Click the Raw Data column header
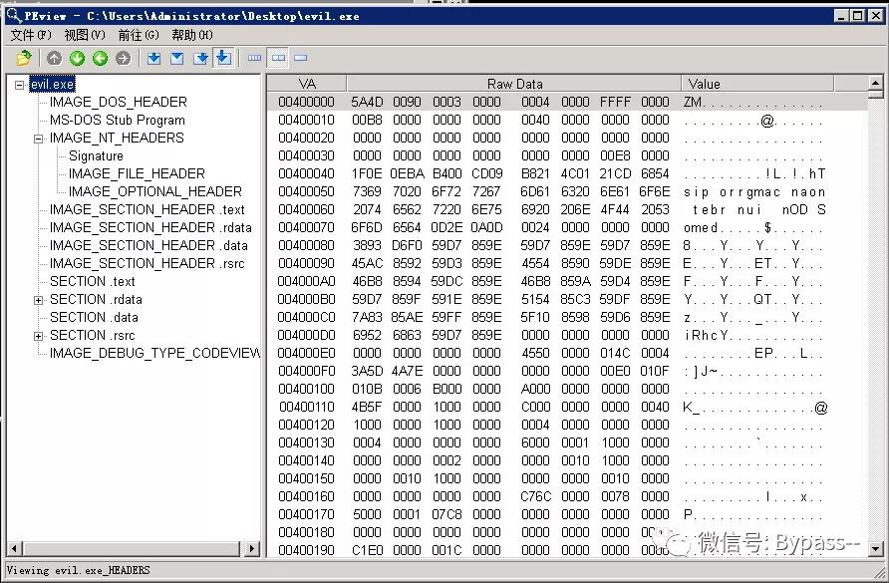Image resolution: width=889 pixels, height=583 pixels. [514, 84]
